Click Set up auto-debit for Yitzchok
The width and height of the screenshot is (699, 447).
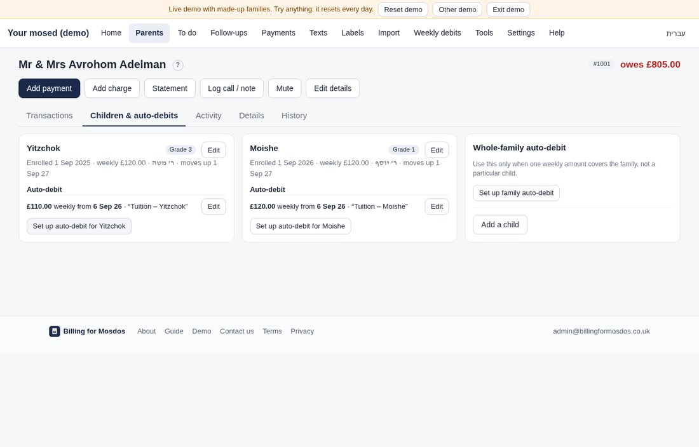(79, 226)
